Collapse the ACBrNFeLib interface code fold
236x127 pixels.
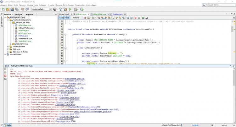(x=65, y=35)
